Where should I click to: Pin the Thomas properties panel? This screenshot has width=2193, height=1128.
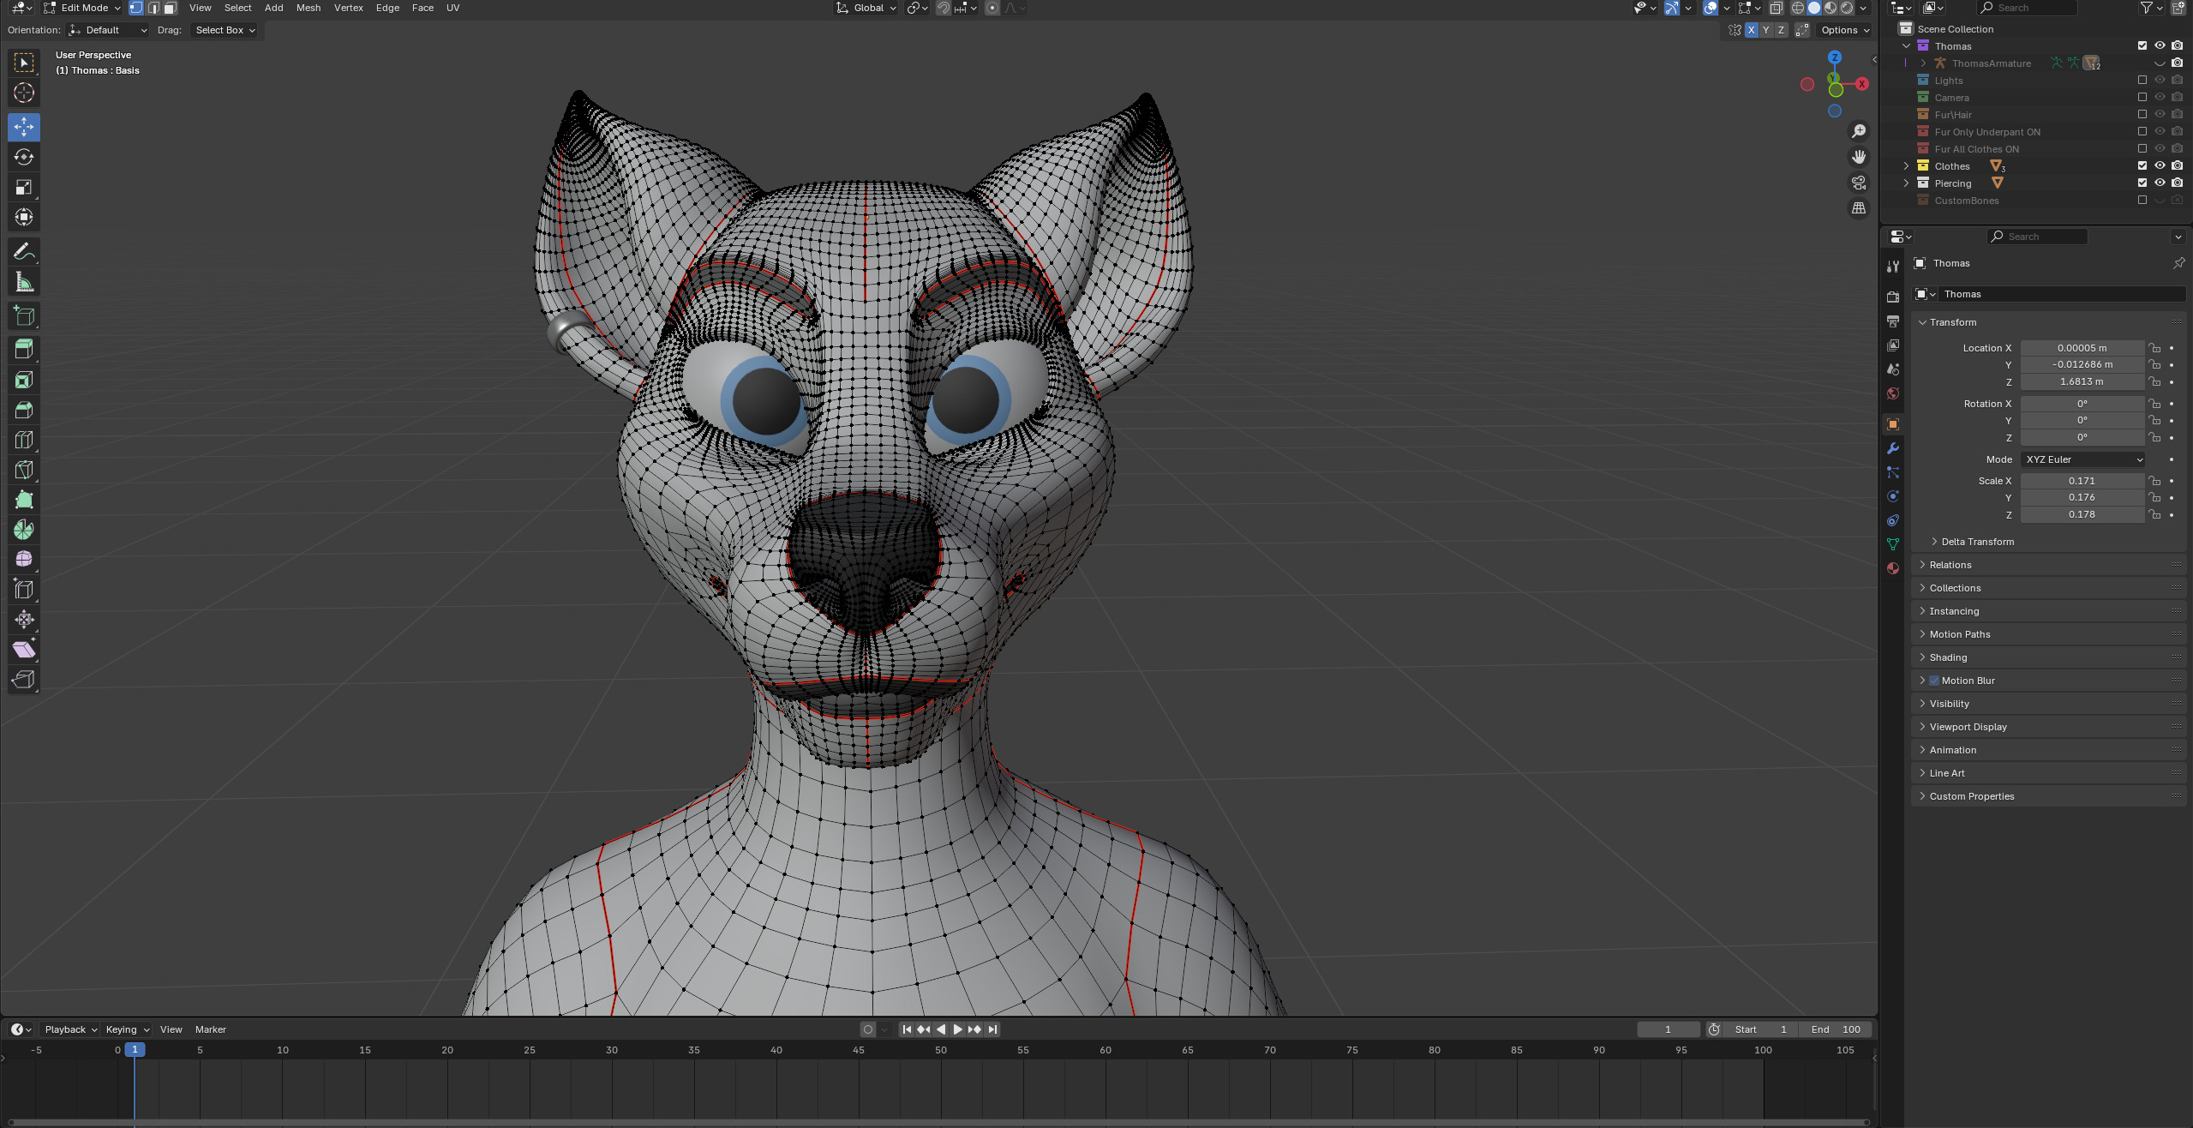[x=2178, y=263]
